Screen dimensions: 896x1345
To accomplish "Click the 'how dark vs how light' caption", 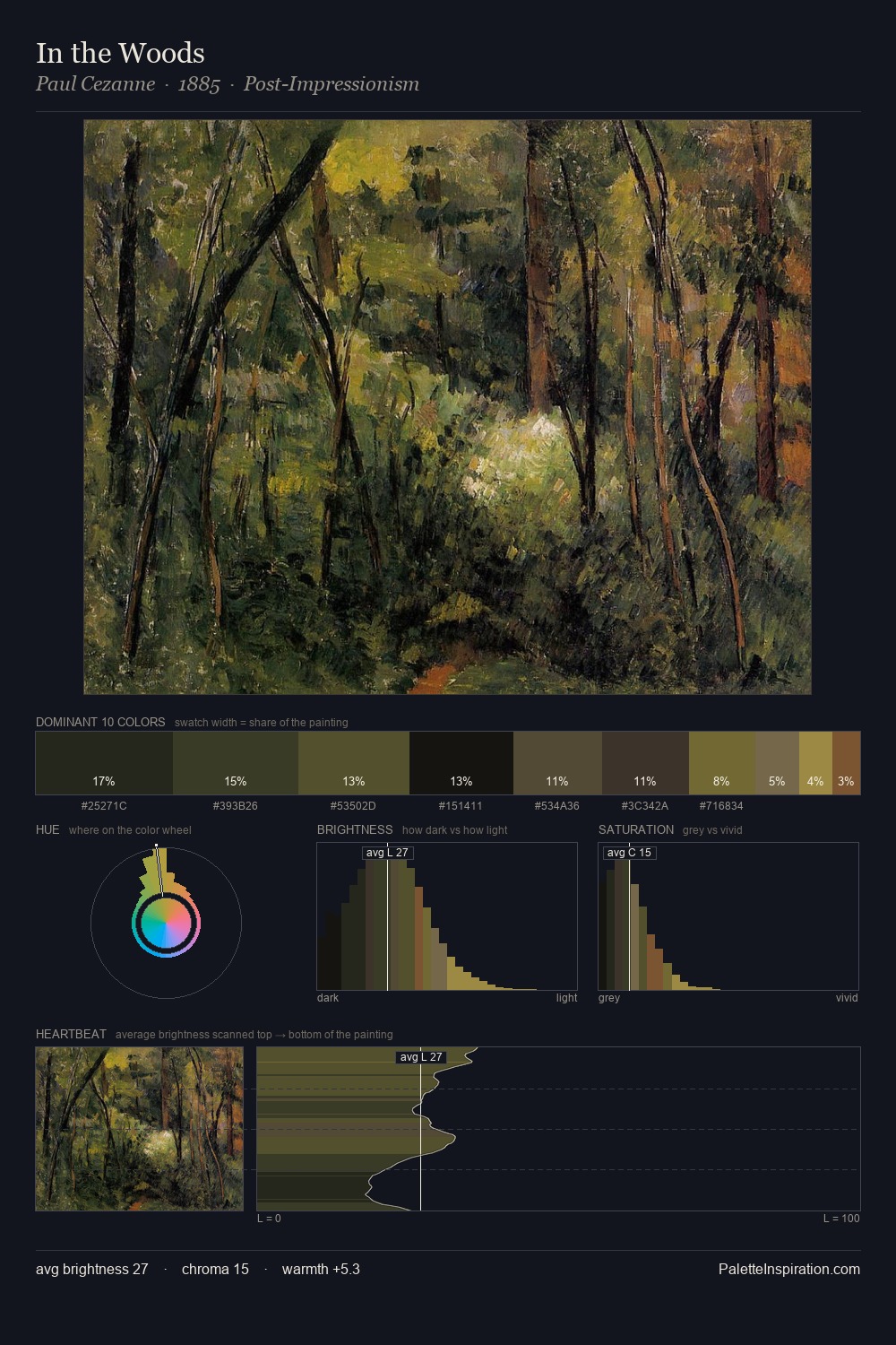I will pyautogui.click(x=454, y=830).
